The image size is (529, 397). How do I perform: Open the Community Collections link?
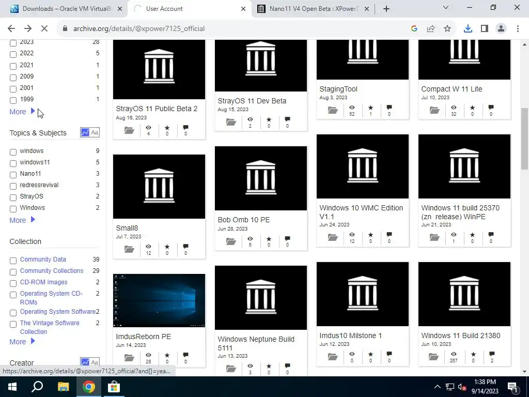(52, 271)
